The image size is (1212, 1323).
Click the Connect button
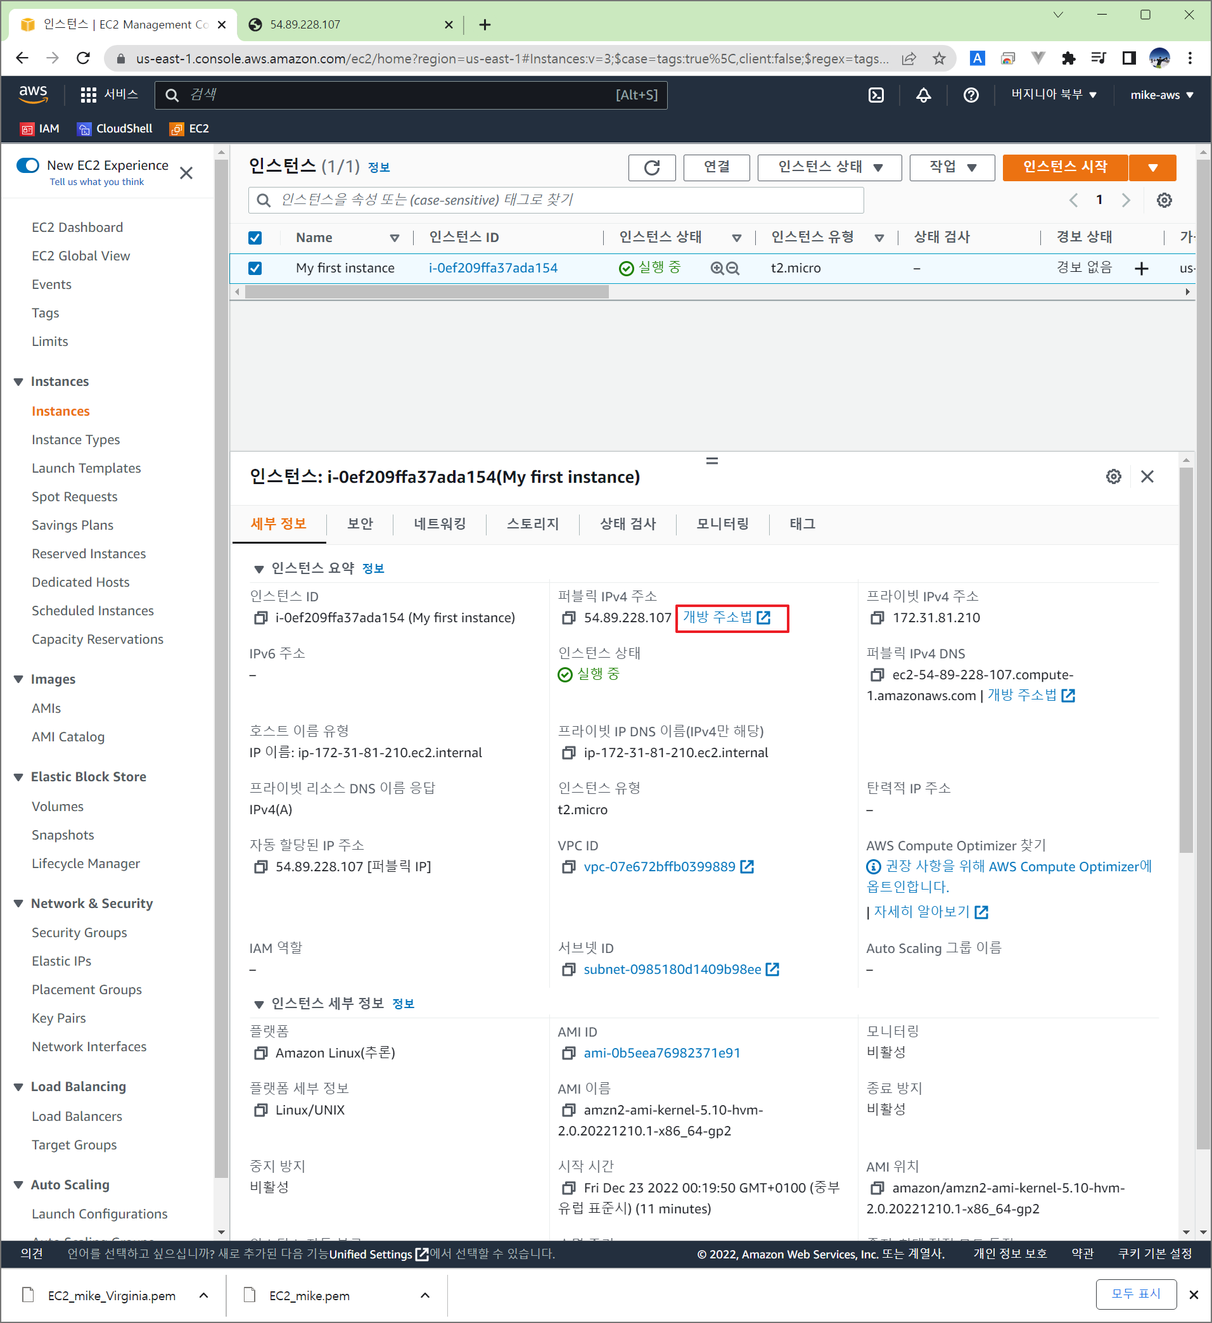point(717,167)
